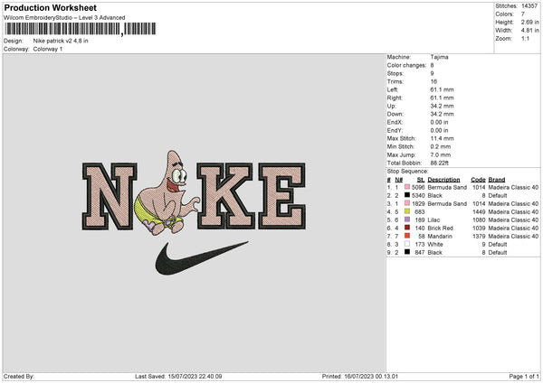Click the letter E in the embroidery design
The image size is (543, 383).
click(x=281, y=196)
